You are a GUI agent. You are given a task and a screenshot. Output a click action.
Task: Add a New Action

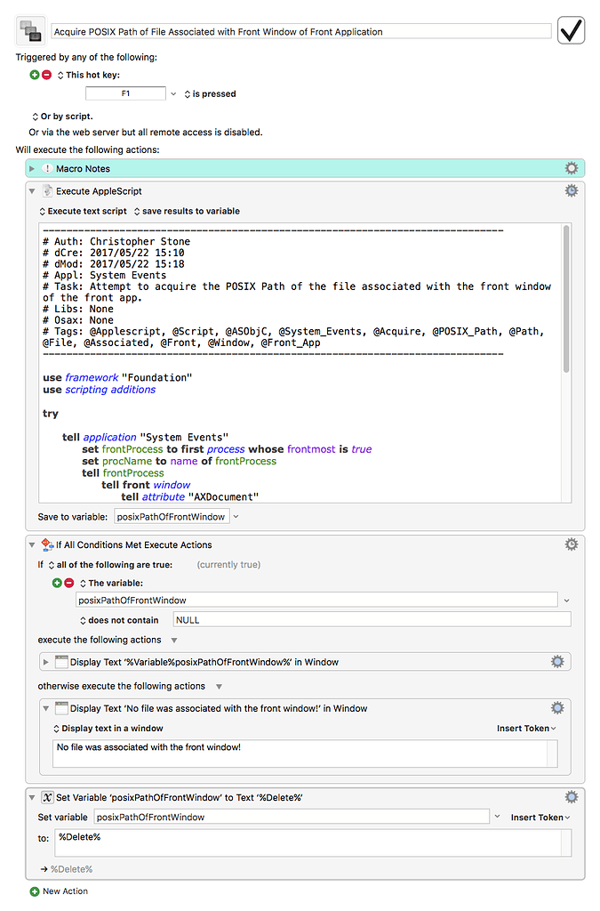(60, 891)
